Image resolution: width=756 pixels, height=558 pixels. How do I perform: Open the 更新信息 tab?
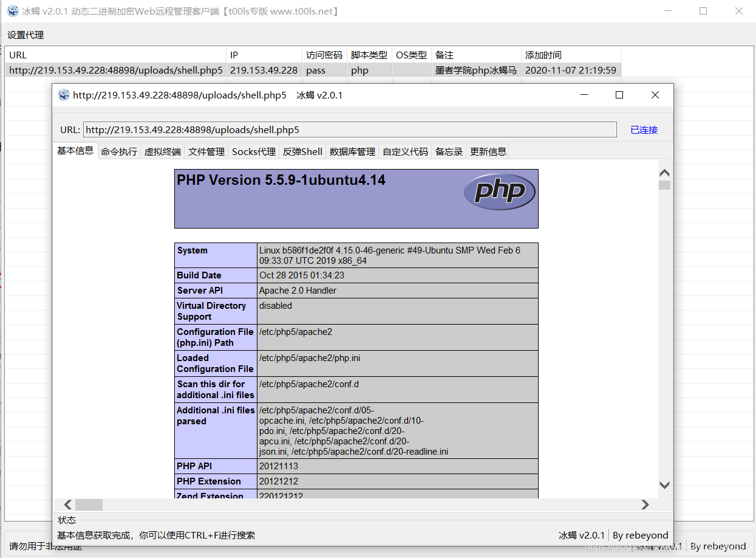pyautogui.click(x=488, y=151)
